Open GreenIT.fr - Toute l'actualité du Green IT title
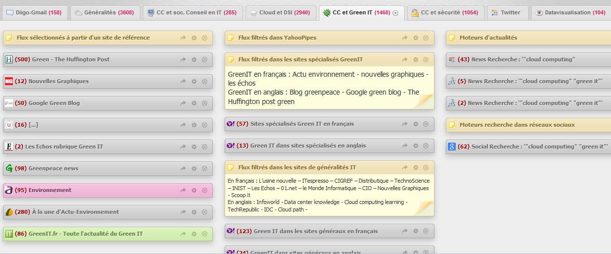The image size is (611, 254). click(x=86, y=234)
